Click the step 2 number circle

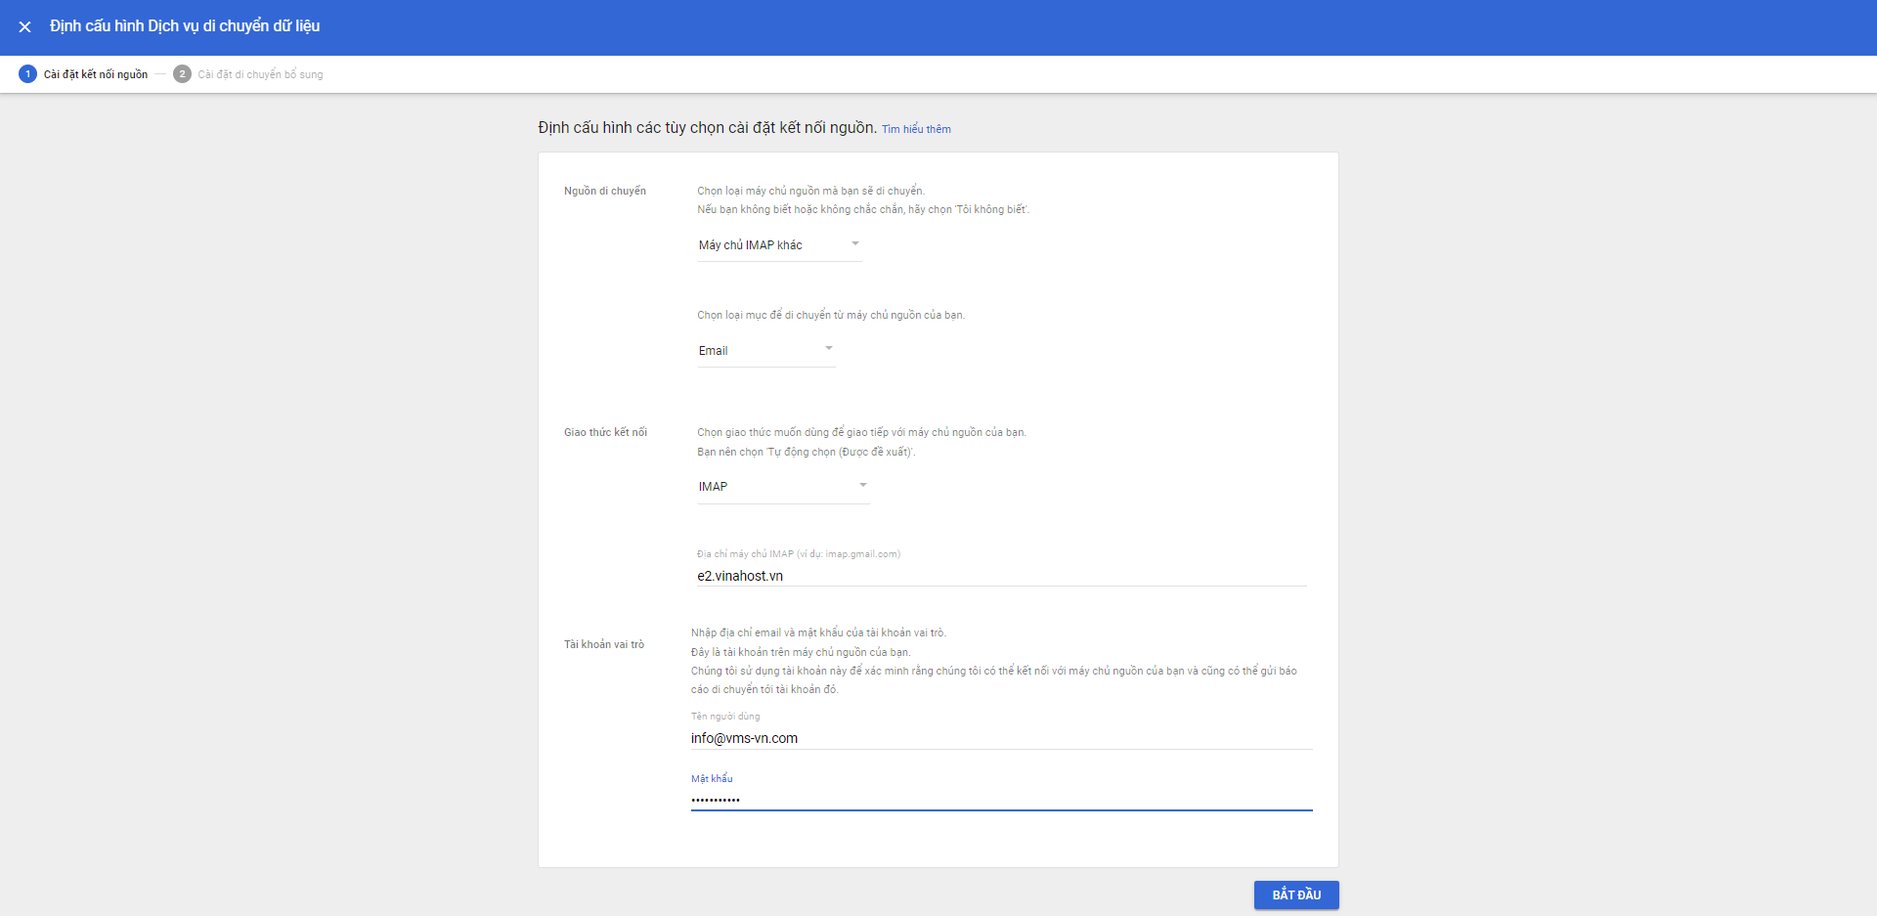coord(182,74)
